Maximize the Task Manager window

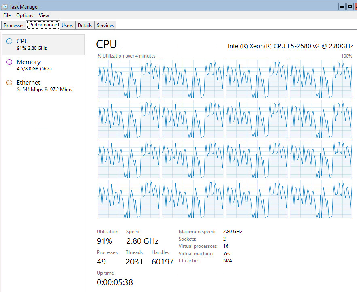pos(350,6)
